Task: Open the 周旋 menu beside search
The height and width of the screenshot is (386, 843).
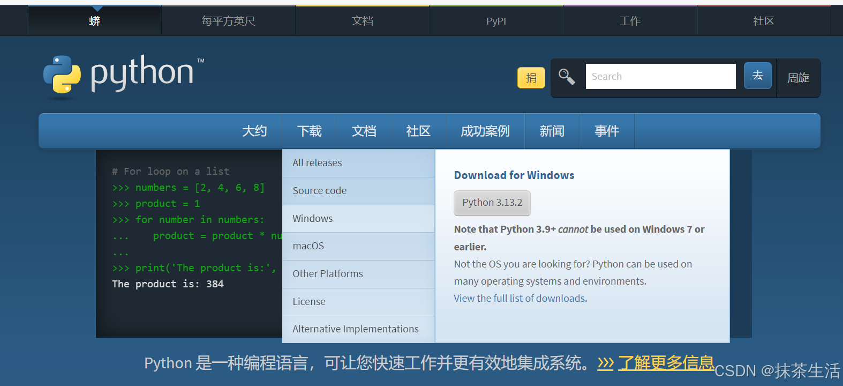Action: pos(798,78)
